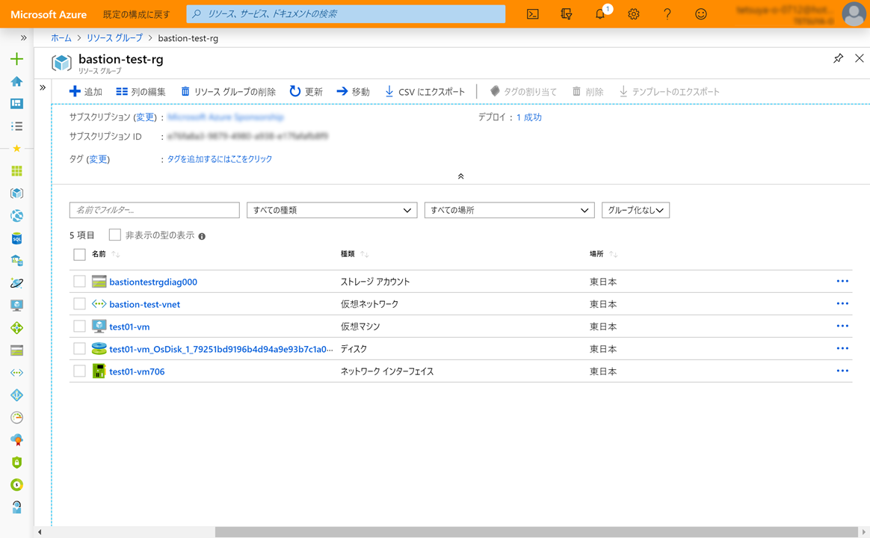Sort by 種類 column header

pos(348,254)
